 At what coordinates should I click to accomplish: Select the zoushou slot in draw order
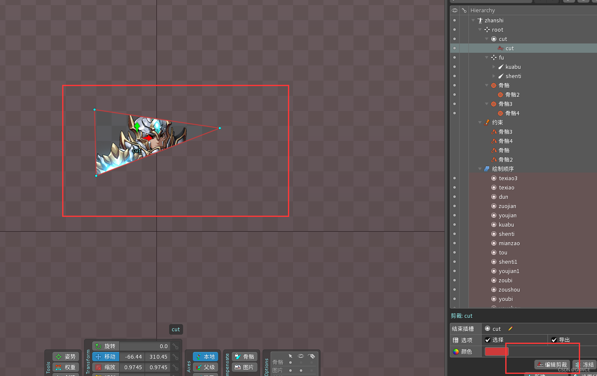point(509,289)
